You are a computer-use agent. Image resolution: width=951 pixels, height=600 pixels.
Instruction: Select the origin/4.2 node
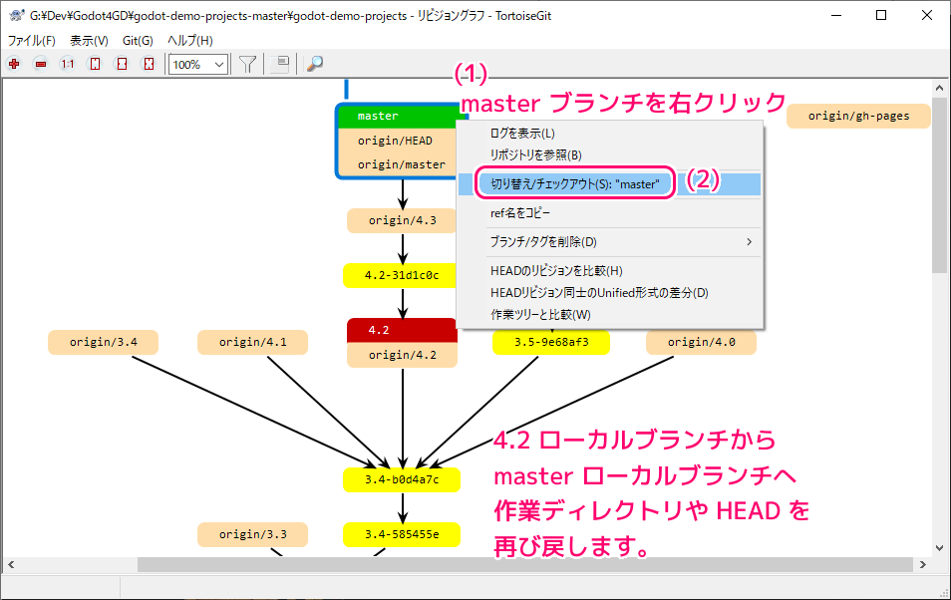[402, 355]
